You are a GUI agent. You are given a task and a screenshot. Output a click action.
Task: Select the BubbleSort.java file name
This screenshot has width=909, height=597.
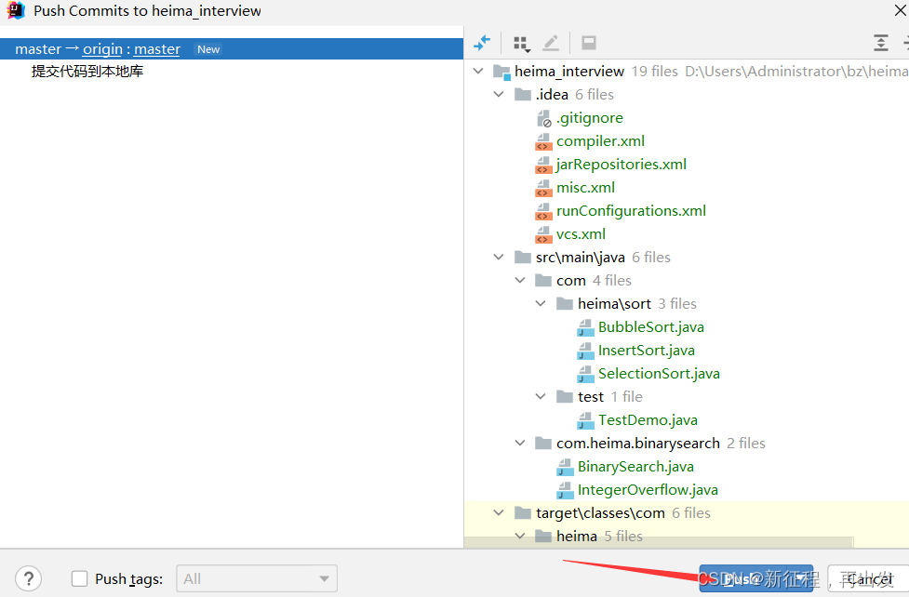651,327
